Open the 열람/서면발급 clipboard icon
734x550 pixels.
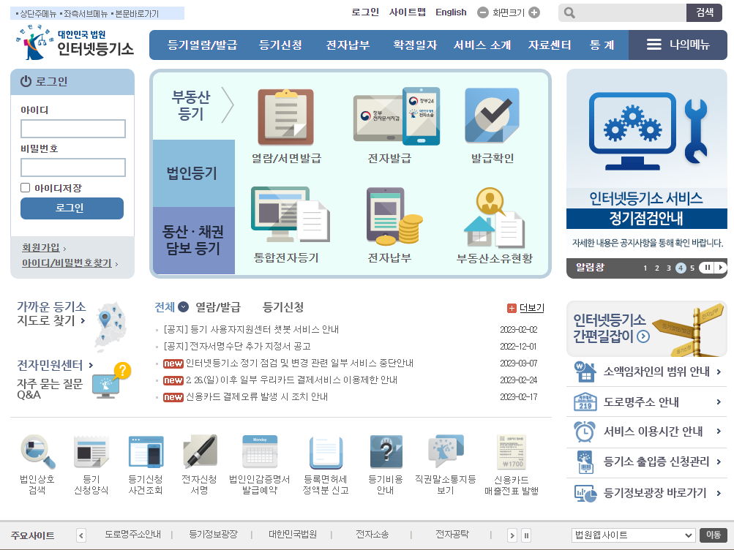coord(285,117)
